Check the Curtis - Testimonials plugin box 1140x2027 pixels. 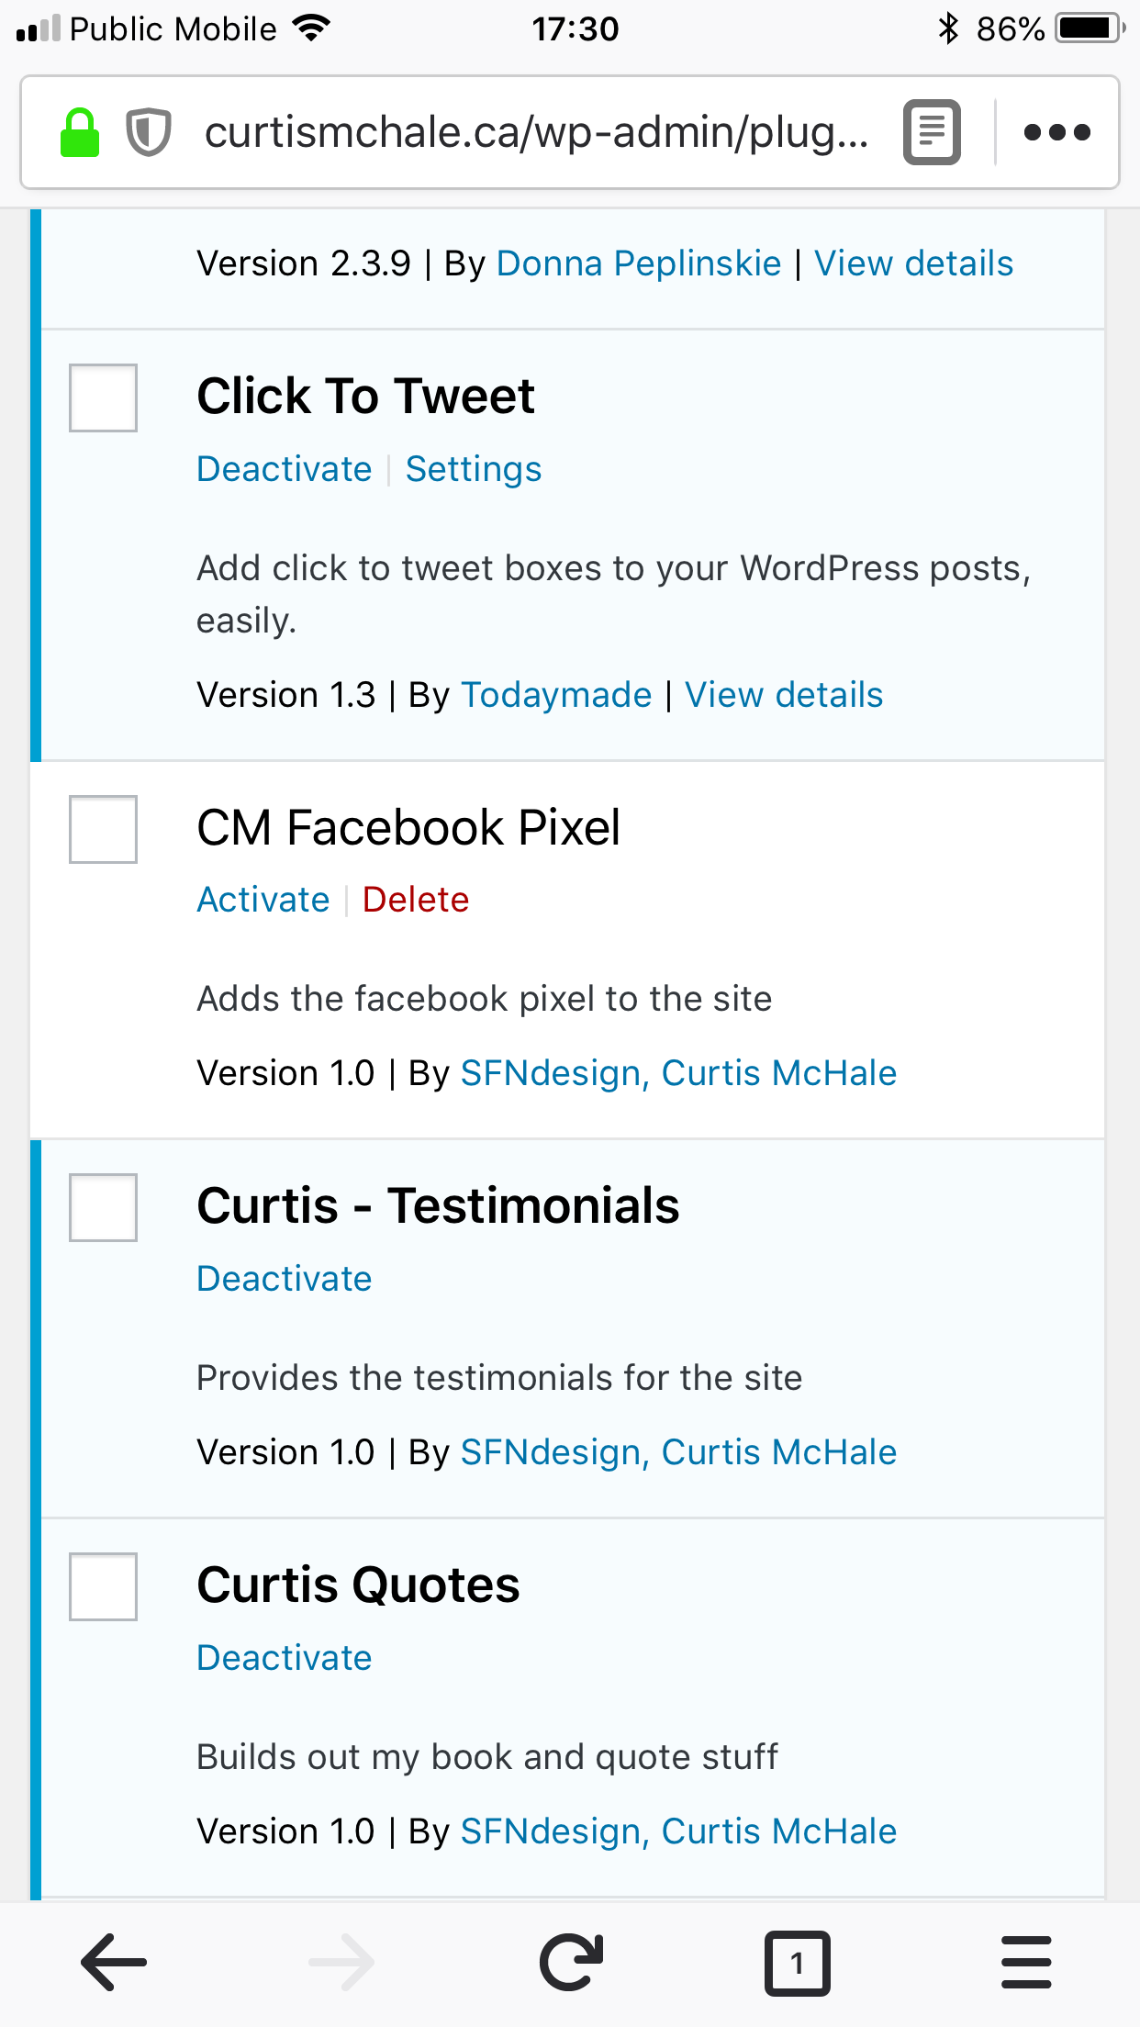(103, 1207)
